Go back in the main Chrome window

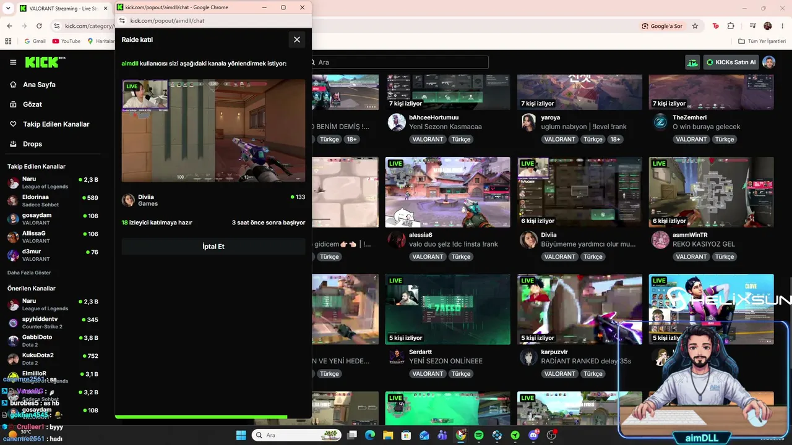pyautogui.click(x=9, y=26)
